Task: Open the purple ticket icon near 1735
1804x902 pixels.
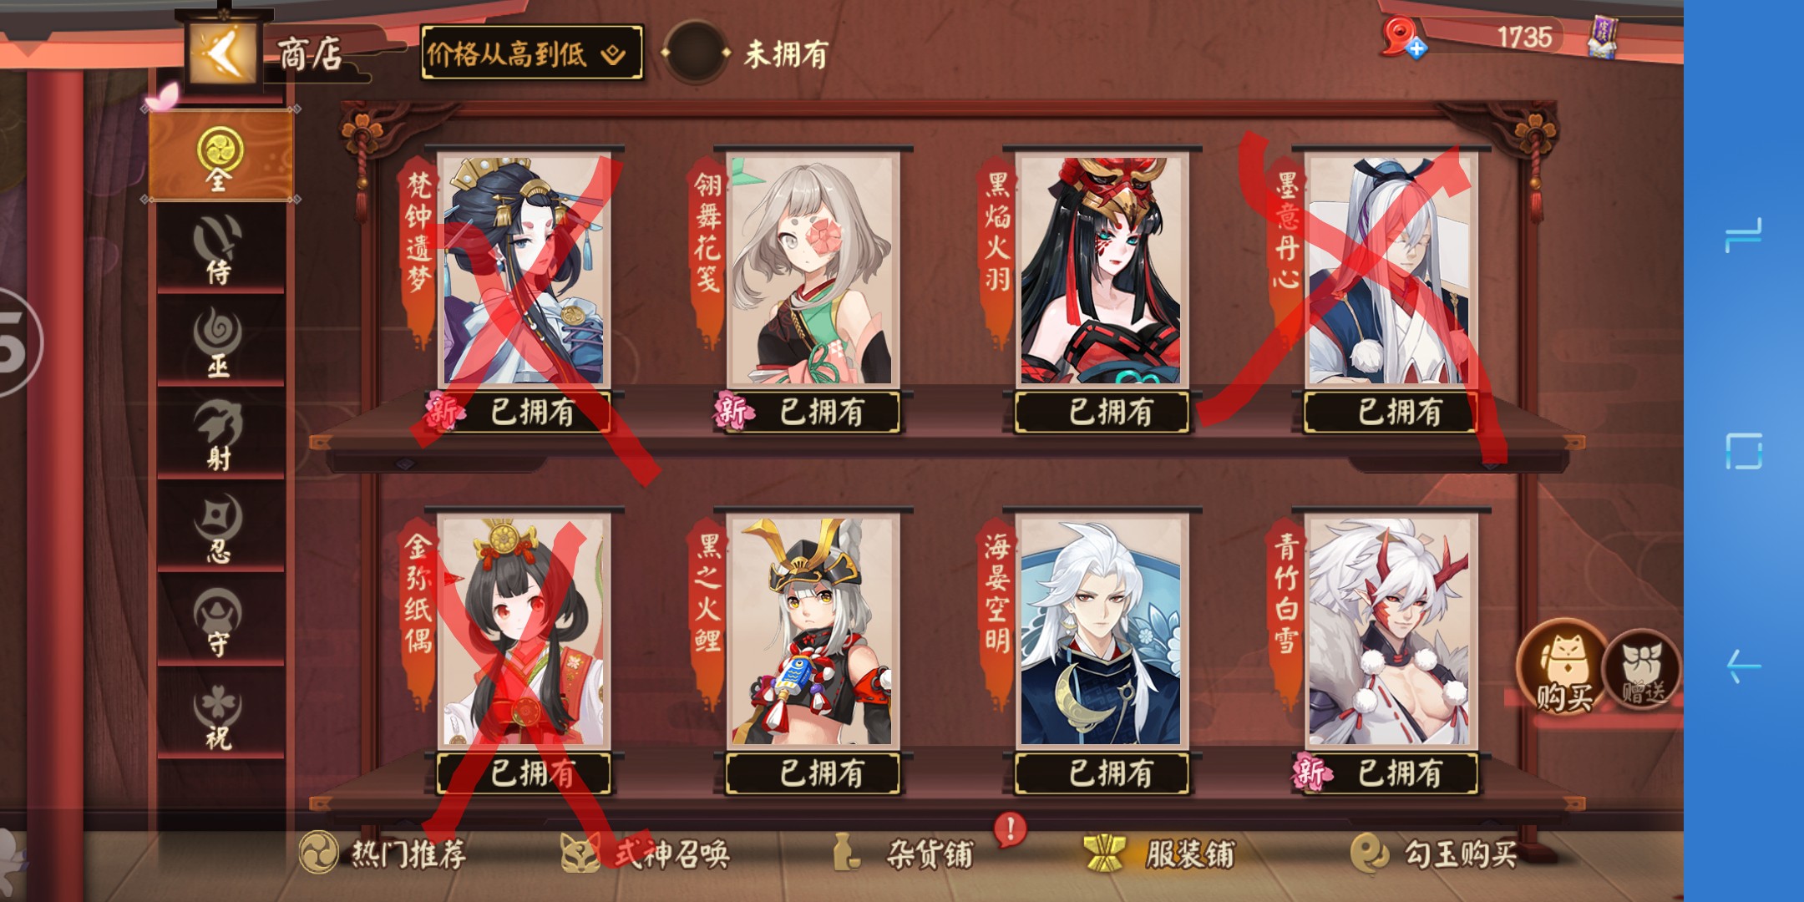Action: coord(1604,37)
